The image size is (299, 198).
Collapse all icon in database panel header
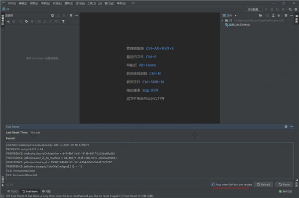[64, 15]
